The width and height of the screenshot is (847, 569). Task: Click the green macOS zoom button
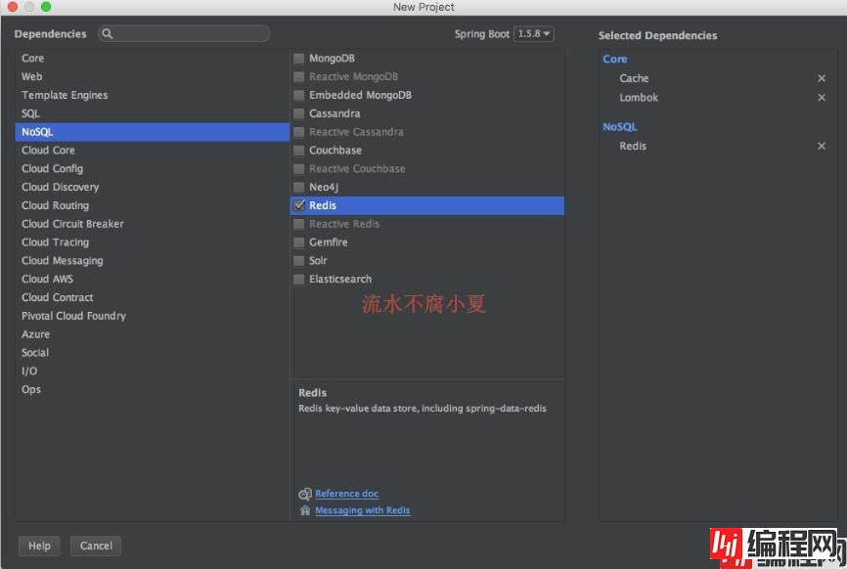tap(46, 7)
